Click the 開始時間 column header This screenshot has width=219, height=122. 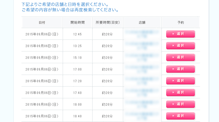[77, 23]
